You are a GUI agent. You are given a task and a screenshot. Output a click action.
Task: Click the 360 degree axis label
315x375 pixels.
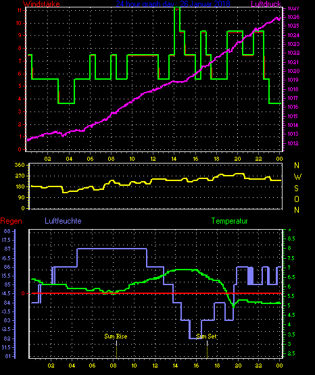tap(20, 165)
